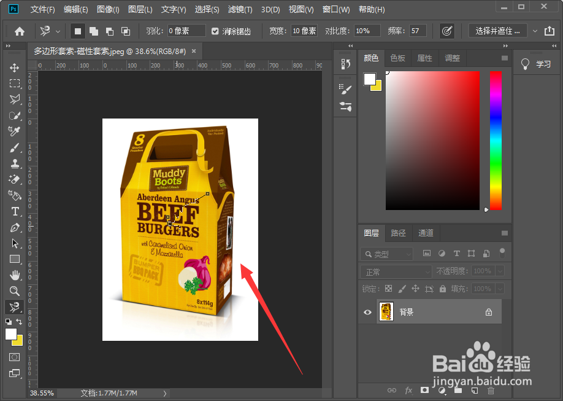Choose New selection mode
The image size is (563, 401).
pos(77,31)
